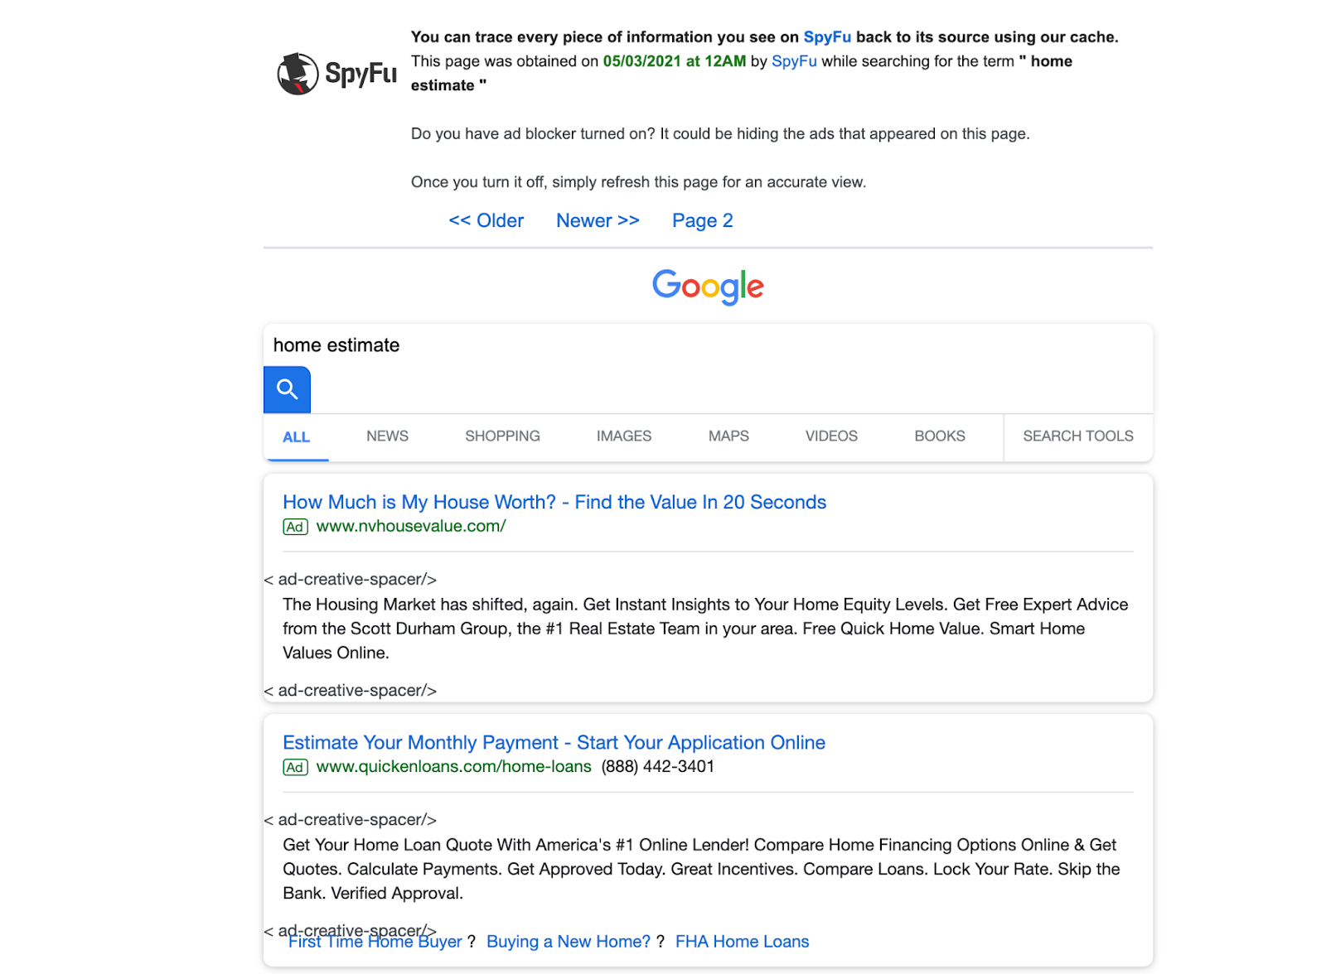Open the www.quickenloans.com/home-loans URL

[454, 766]
